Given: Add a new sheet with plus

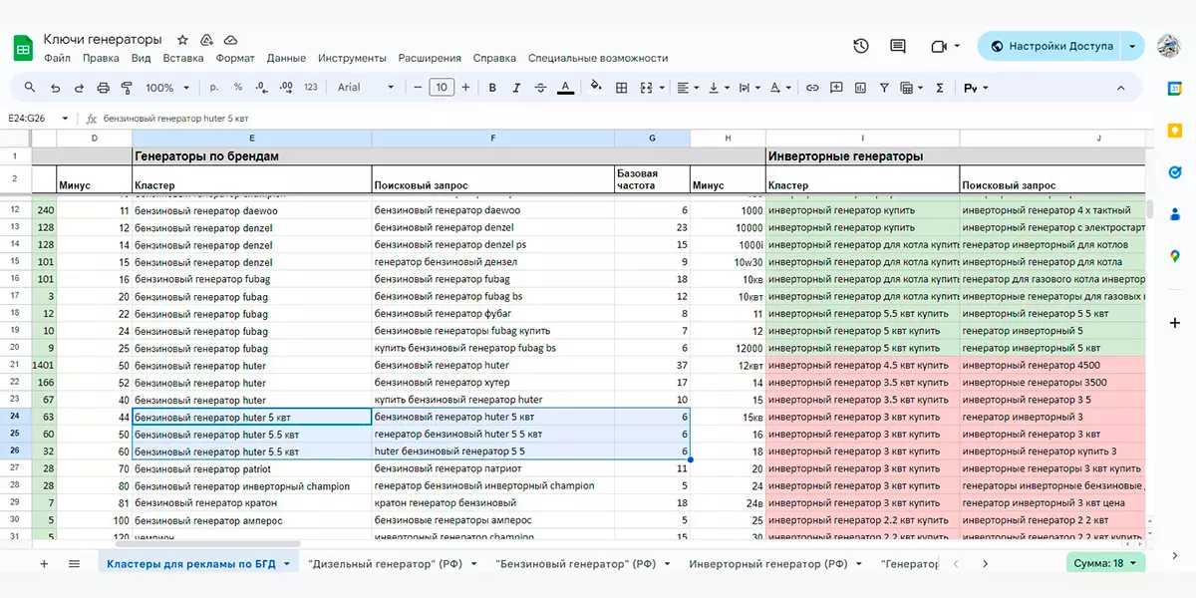Looking at the screenshot, I should point(44,563).
